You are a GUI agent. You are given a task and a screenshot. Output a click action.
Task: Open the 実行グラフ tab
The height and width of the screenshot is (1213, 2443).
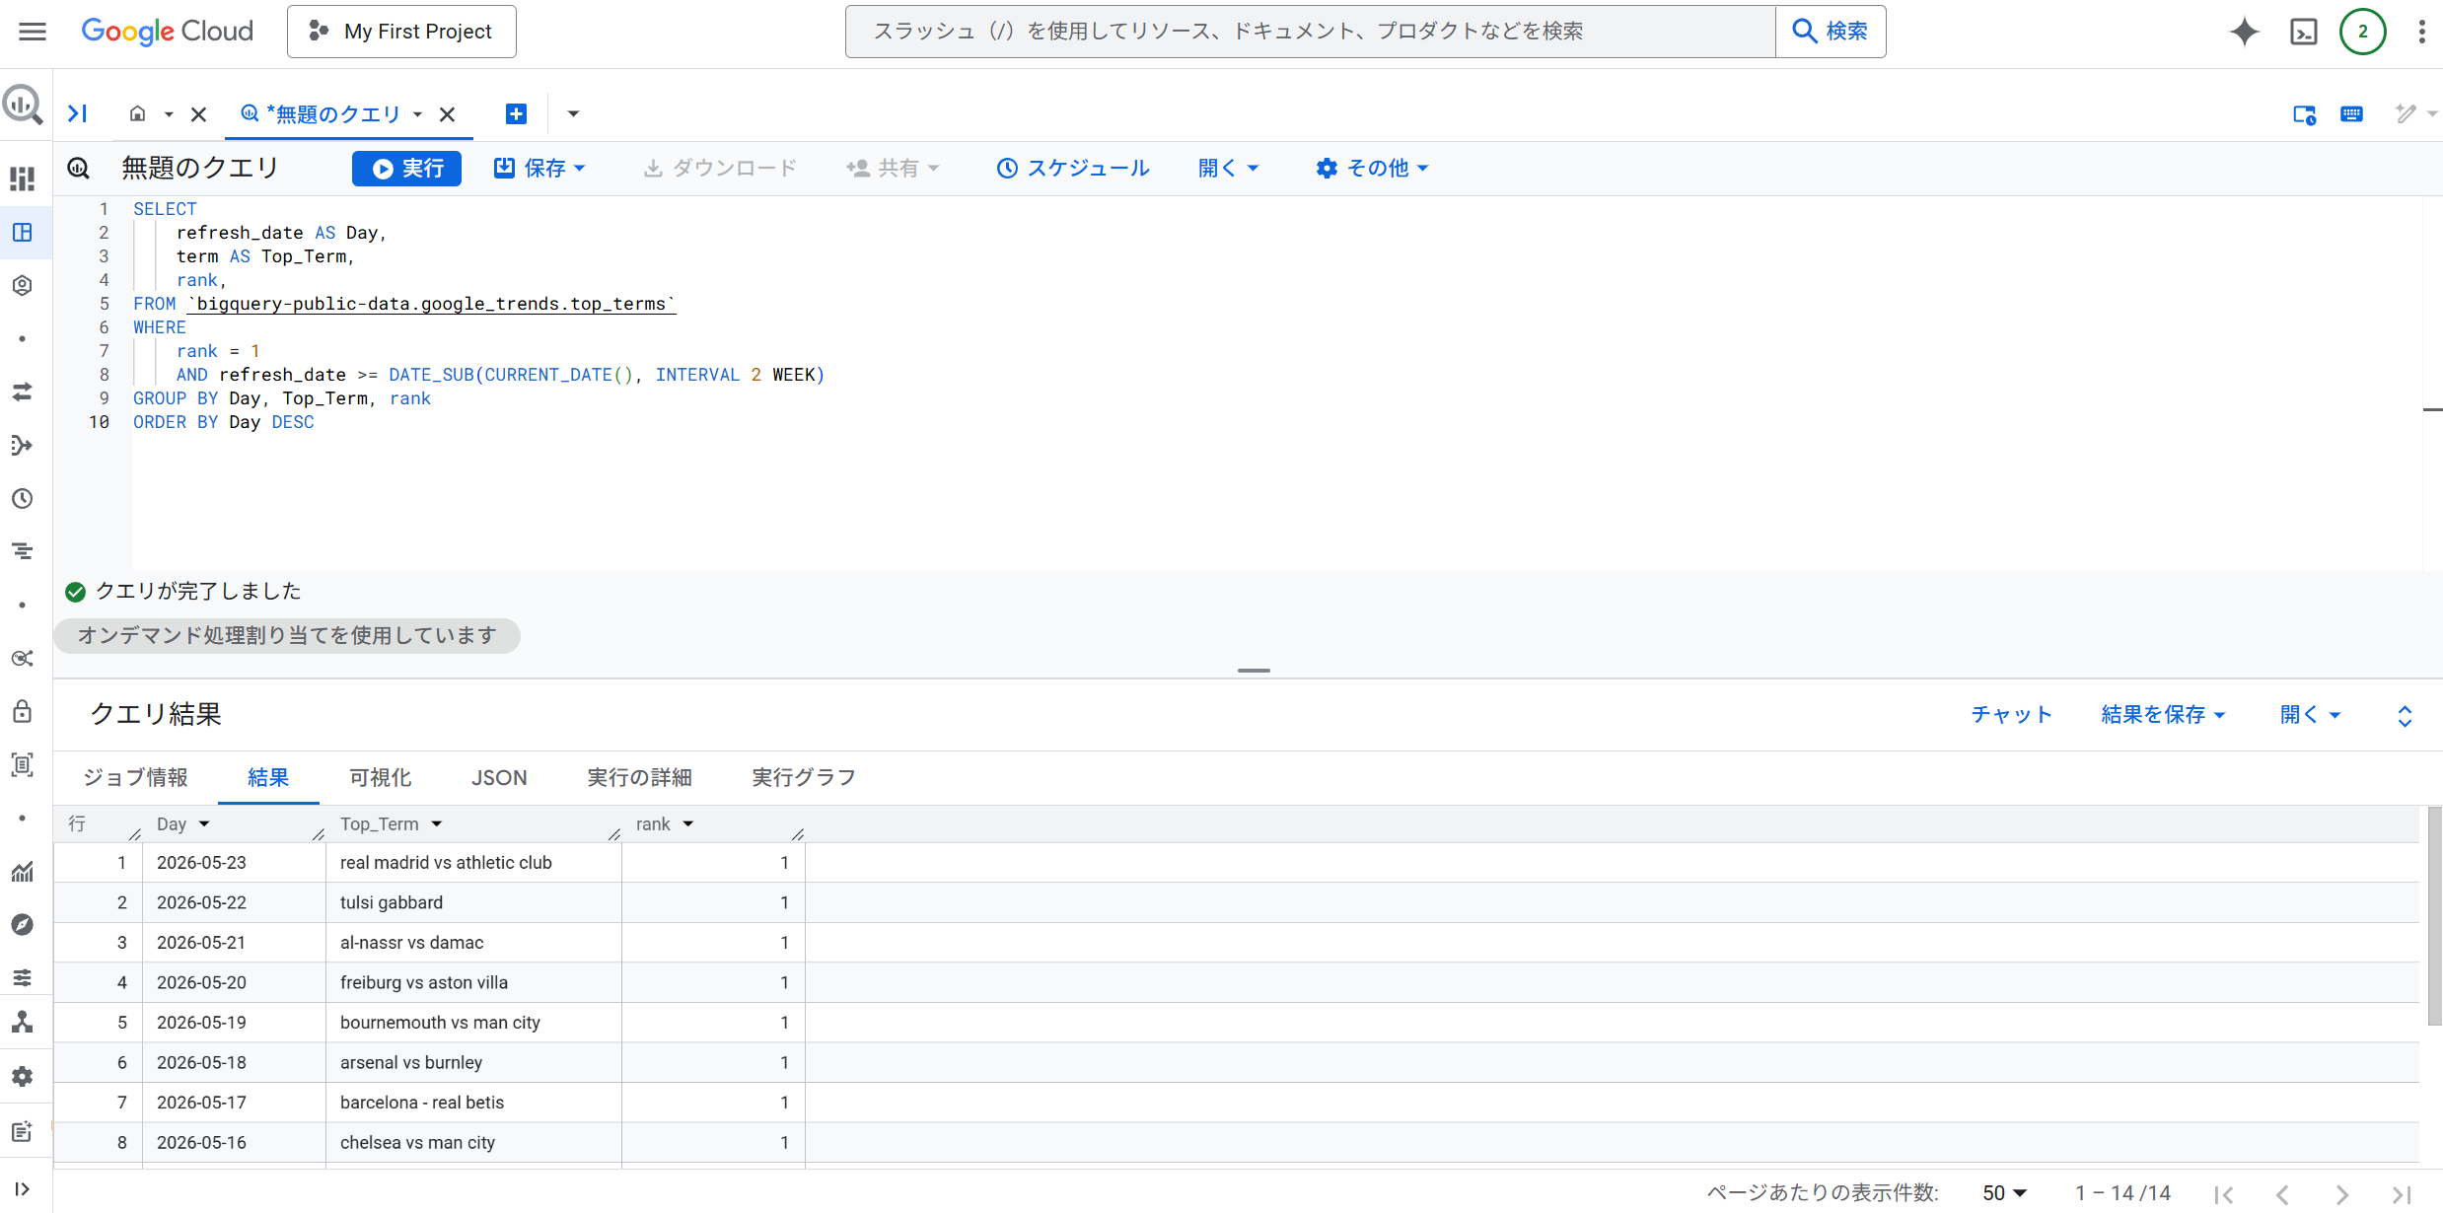click(804, 778)
